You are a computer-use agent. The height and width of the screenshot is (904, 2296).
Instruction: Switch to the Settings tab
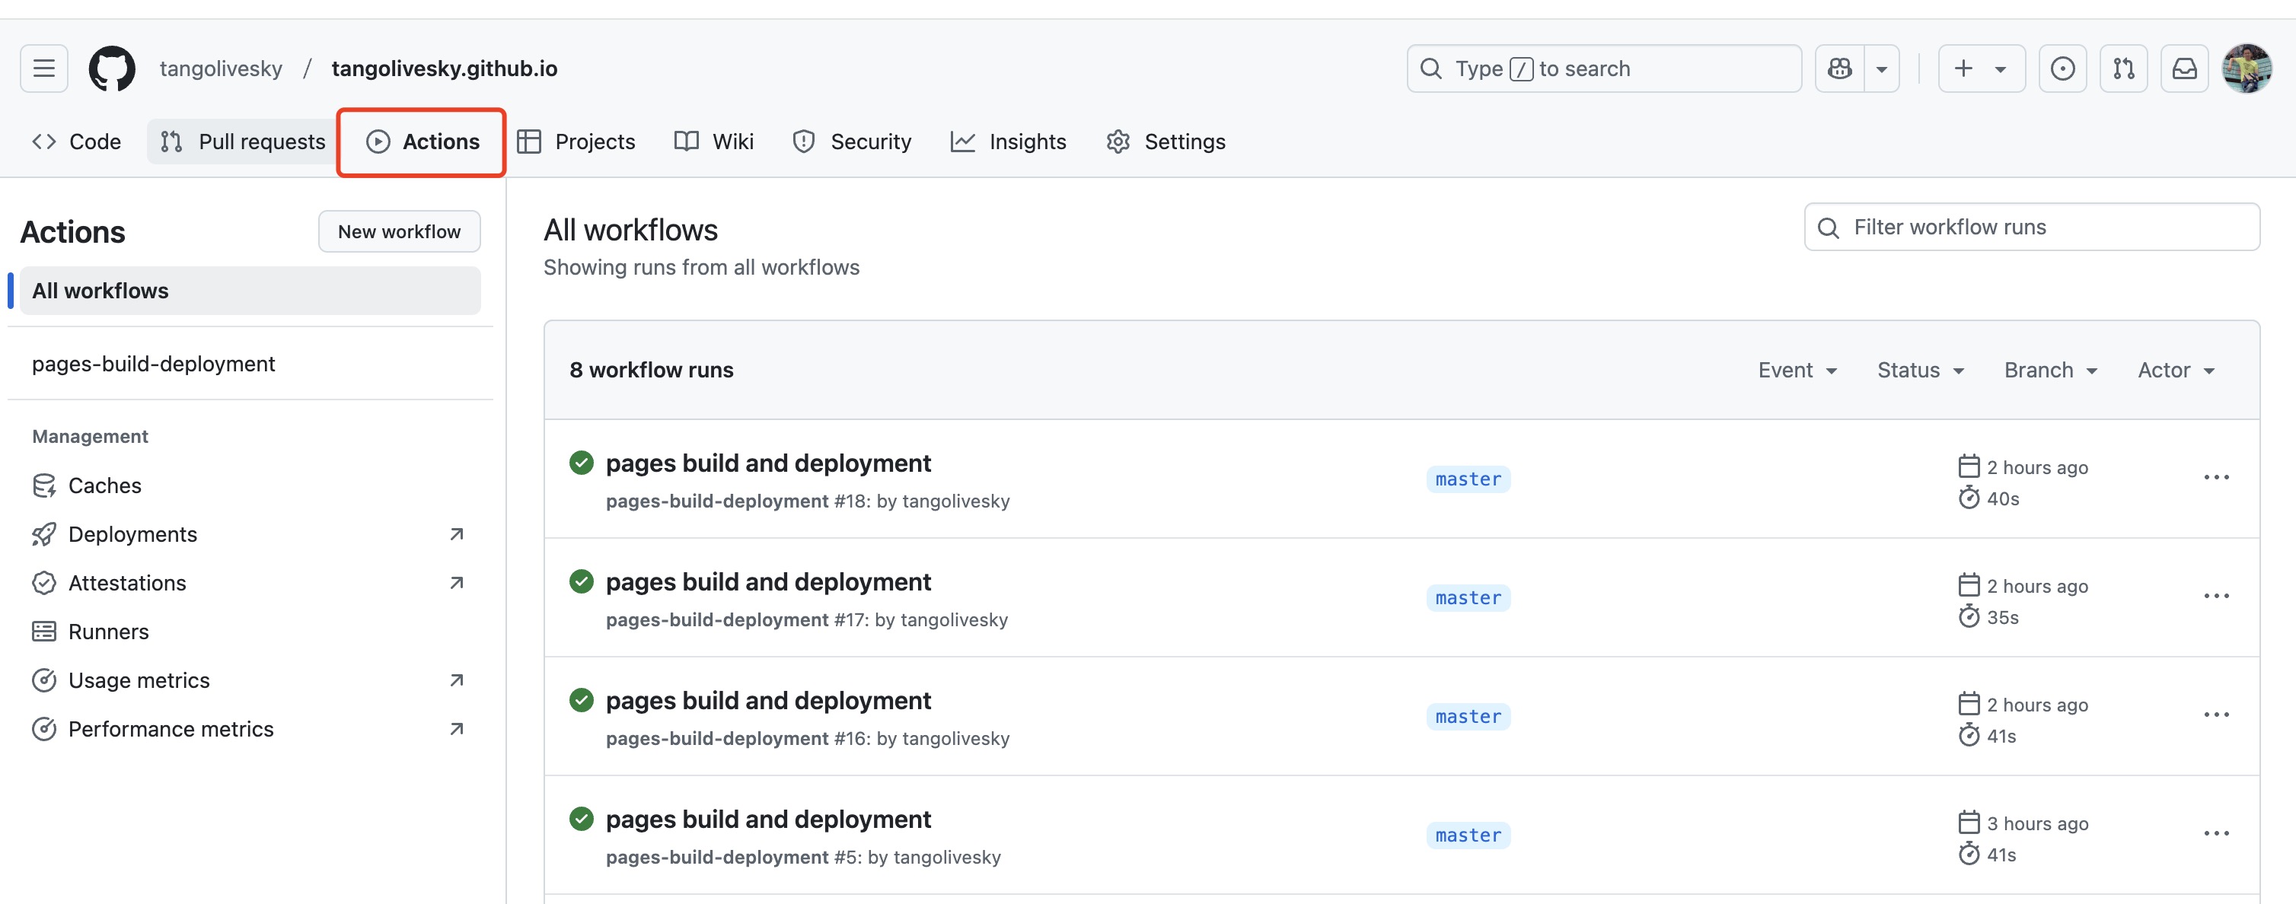[1166, 142]
